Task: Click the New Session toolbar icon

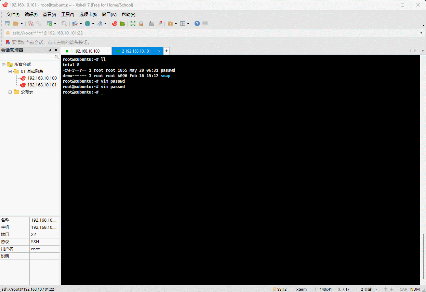Action: pyautogui.click(x=7, y=24)
